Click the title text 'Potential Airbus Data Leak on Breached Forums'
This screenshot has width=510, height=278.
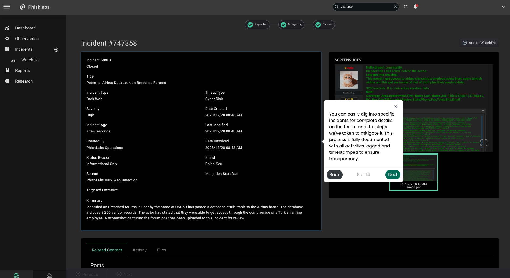click(126, 83)
